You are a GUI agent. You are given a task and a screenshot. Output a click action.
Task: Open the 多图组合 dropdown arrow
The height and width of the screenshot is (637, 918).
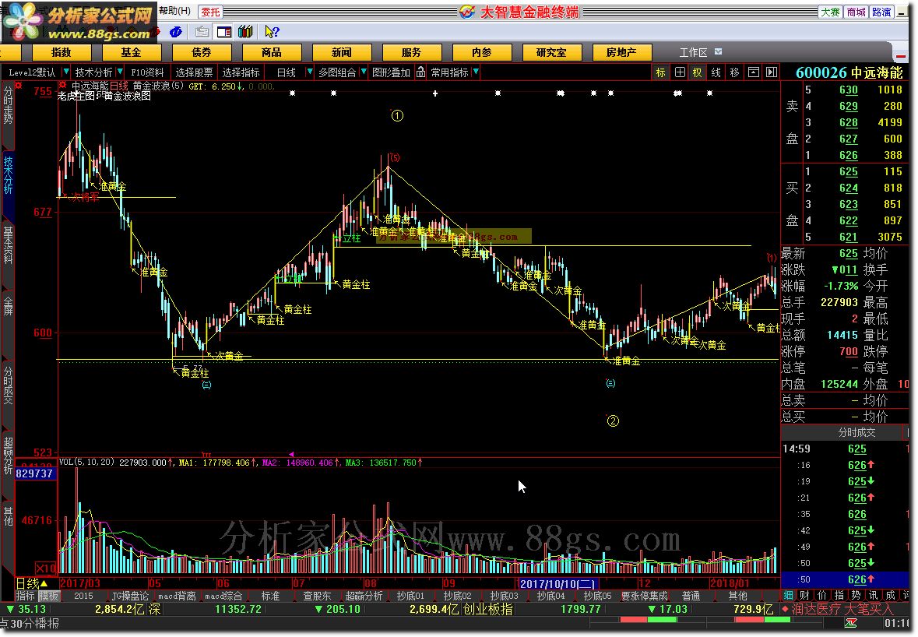364,72
